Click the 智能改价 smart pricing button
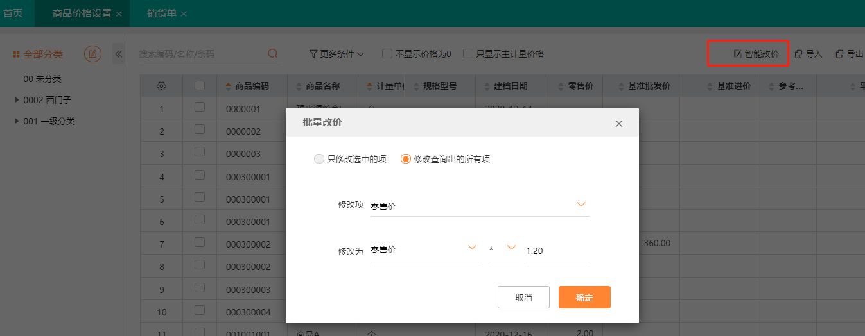Image resolution: width=865 pixels, height=336 pixels. (756, 54)
